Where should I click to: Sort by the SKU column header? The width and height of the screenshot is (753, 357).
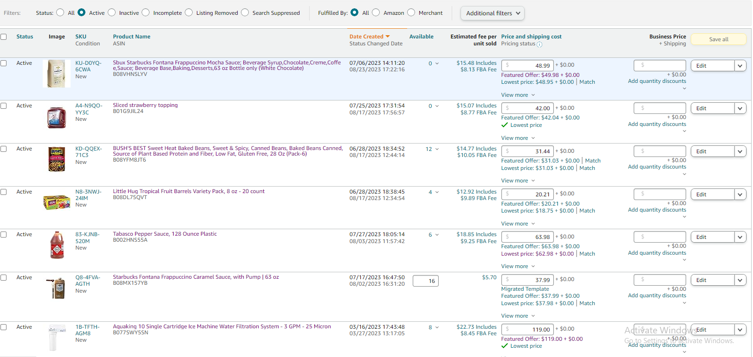81,37
